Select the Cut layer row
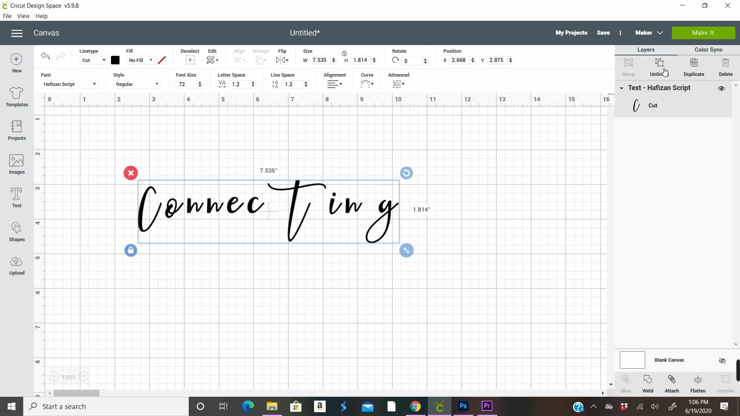Image resolution: width=740 pixels, height=416 pixels. [x=673, y=106]
